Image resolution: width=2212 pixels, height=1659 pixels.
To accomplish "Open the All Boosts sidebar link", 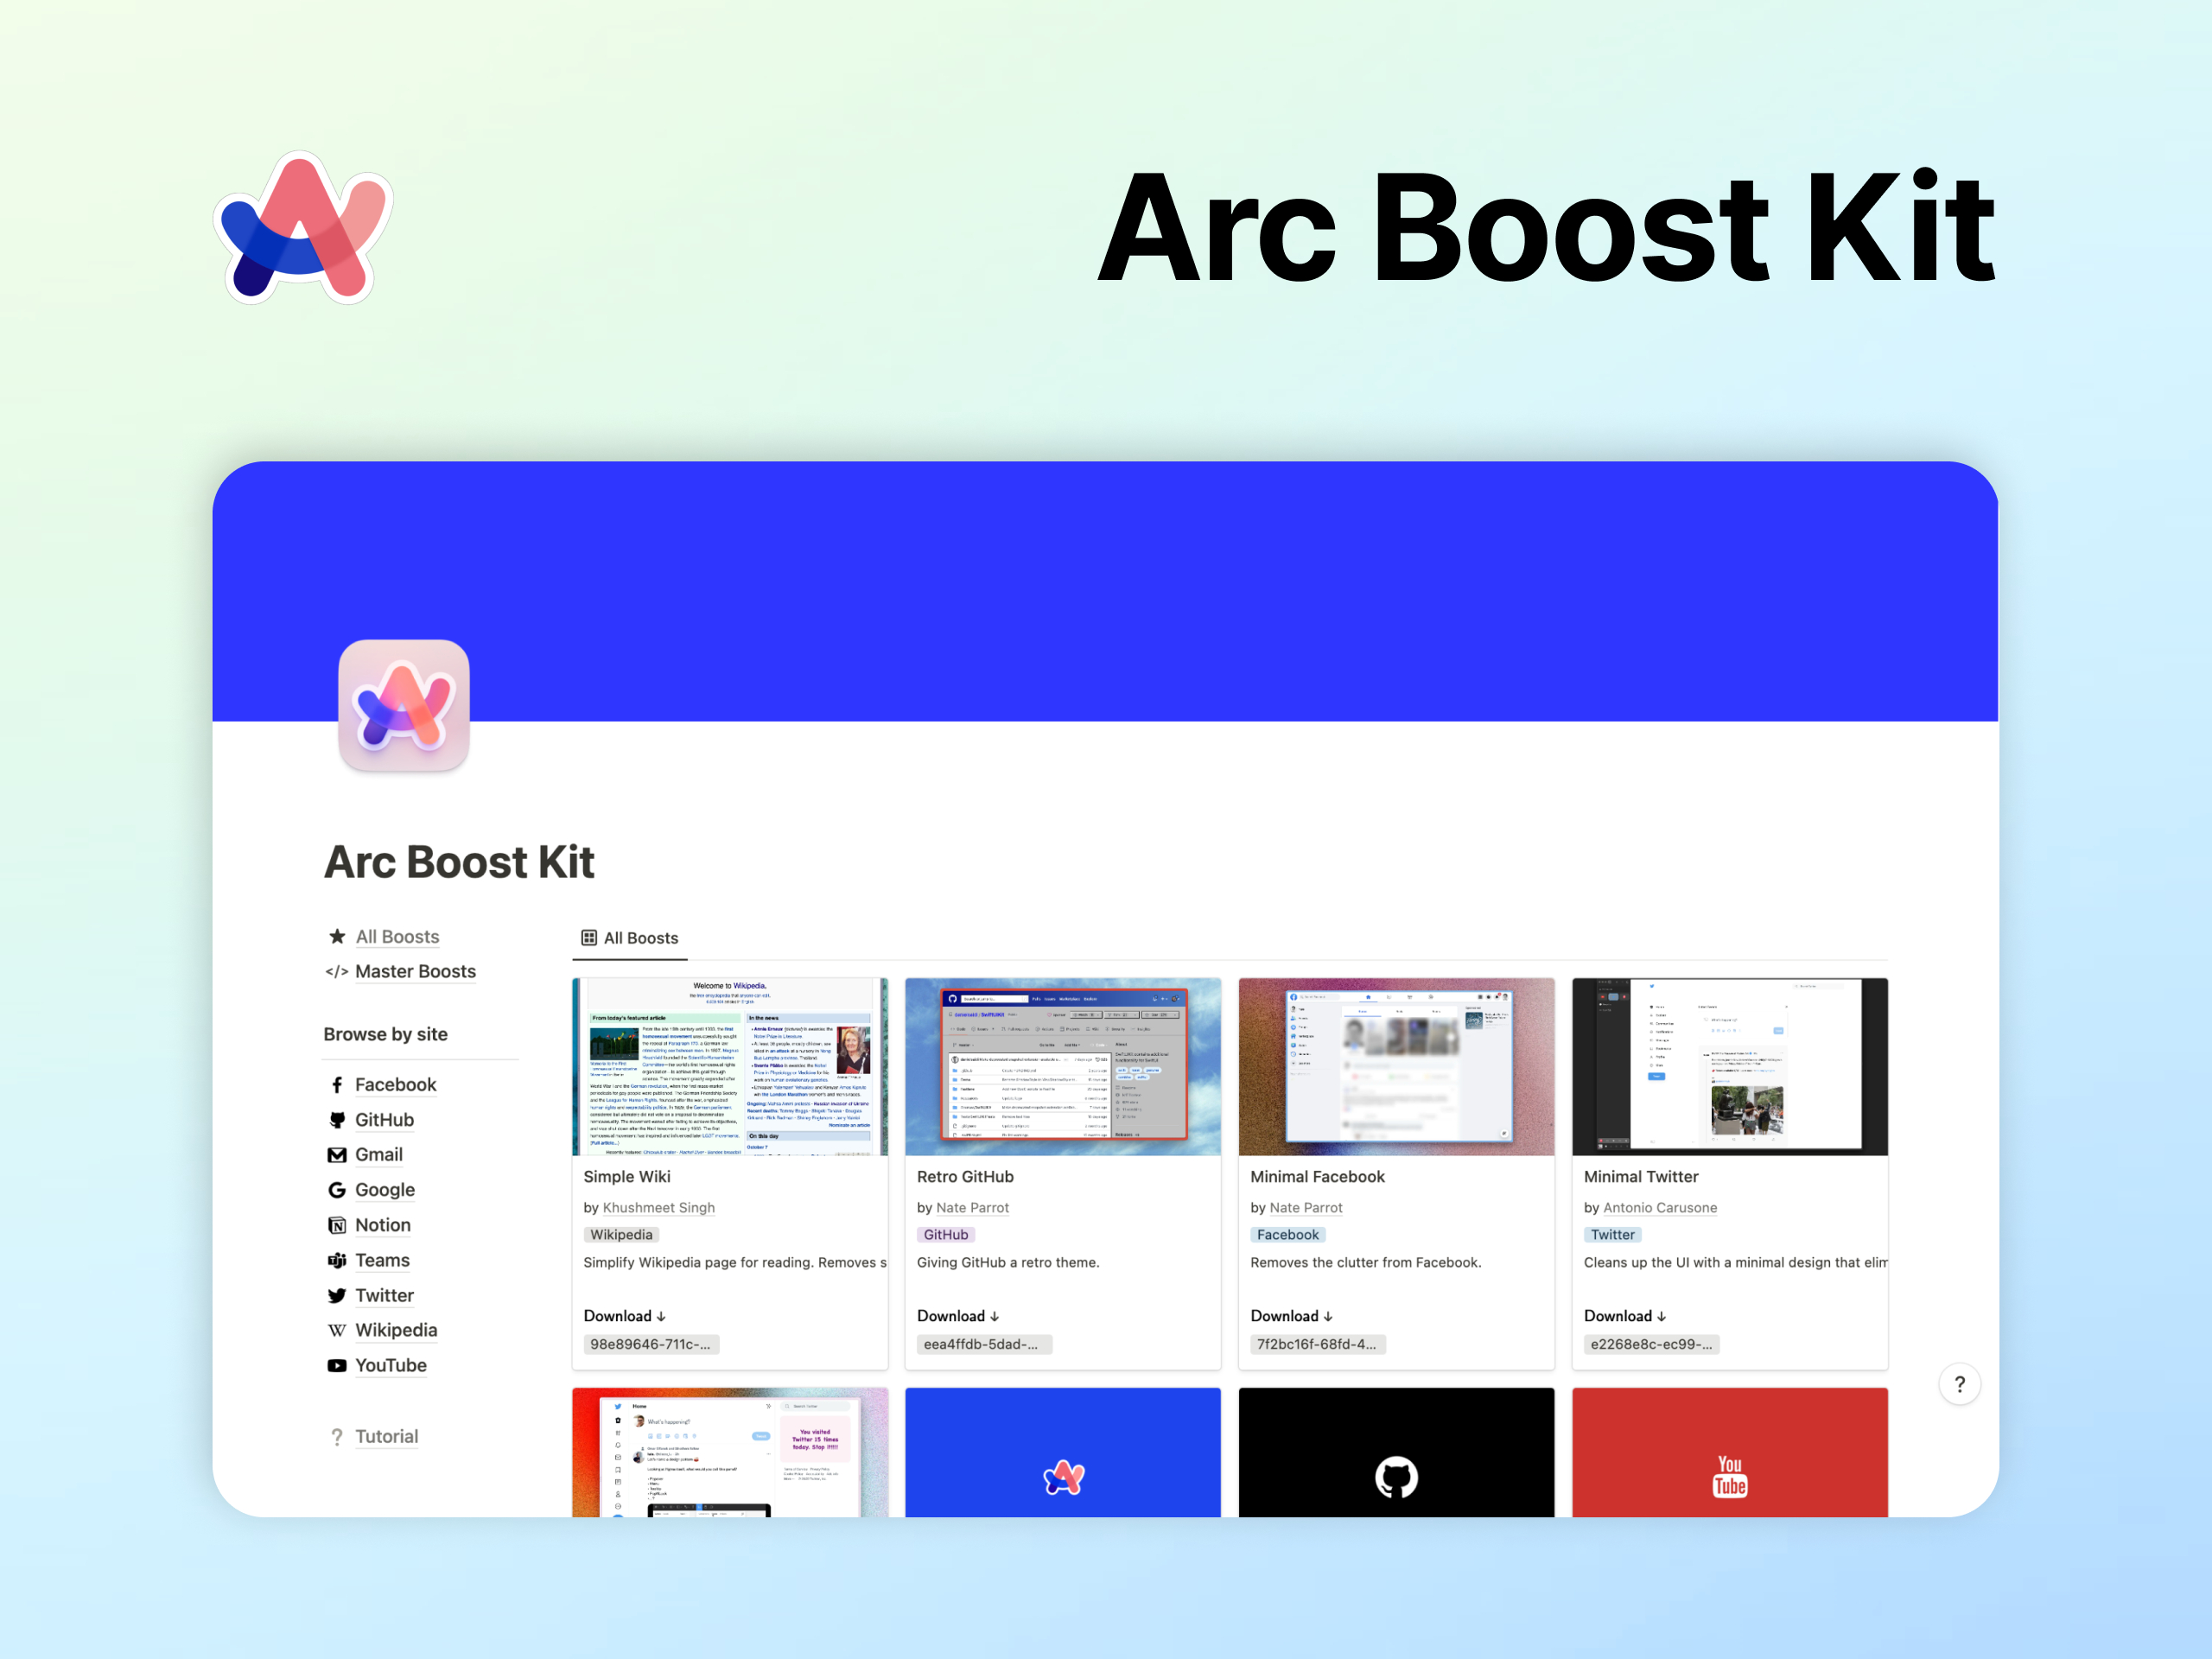I will 397,937.
